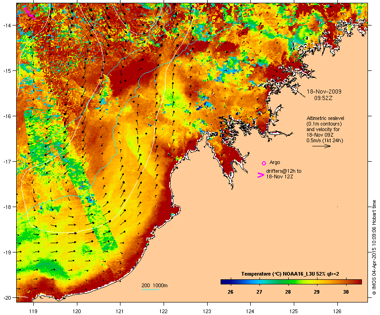Image resolution: width=380 pixels, height=315 pixels.
Task: Click the time stamp 09:52Z
Action: coord(323,98)
